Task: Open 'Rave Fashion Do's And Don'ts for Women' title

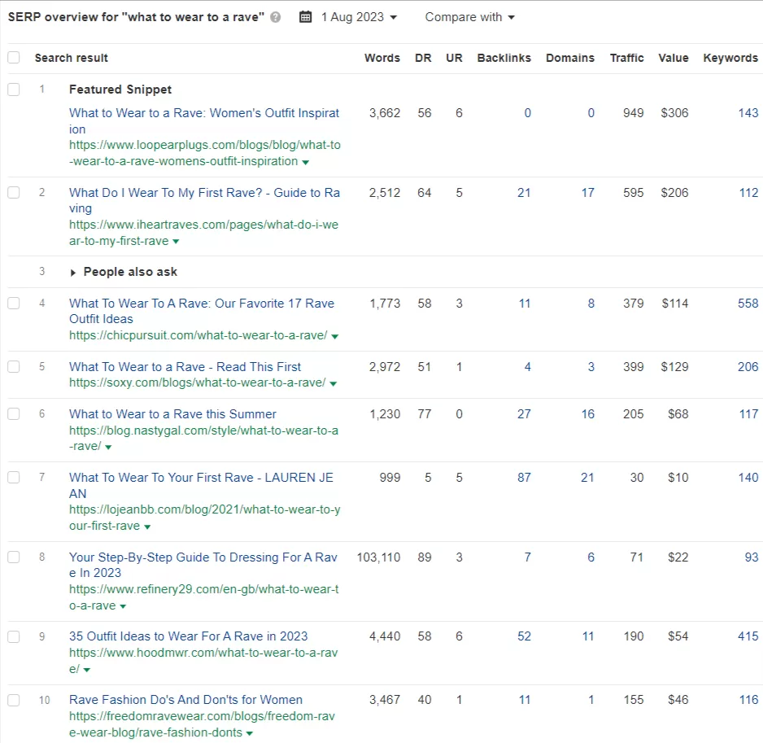Action: 186,700
